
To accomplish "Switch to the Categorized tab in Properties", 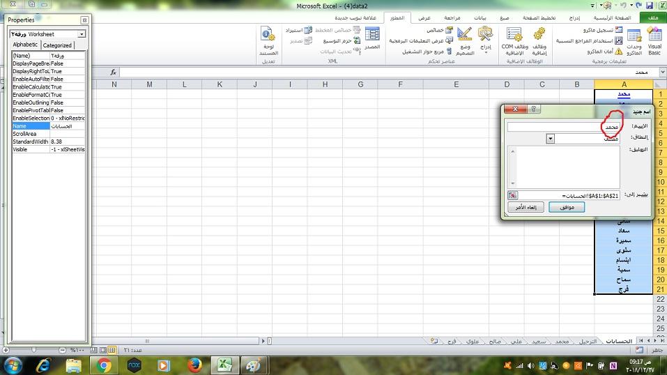I will pyautogui.click(x=57, y=45).
